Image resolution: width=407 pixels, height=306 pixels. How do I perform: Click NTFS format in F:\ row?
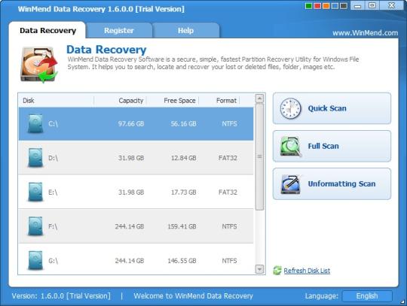click(229, 226)
